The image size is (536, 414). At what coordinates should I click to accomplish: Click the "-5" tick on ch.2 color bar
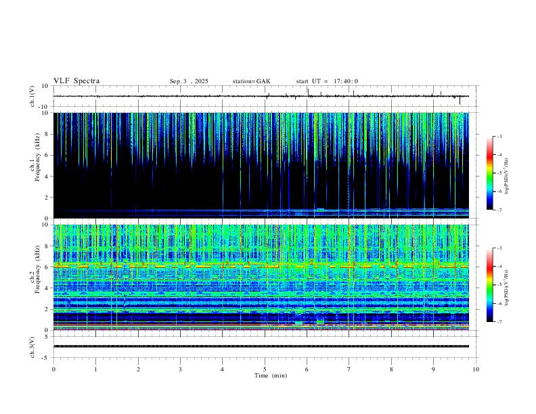coord(499,285)
